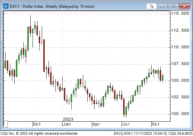The width and height of the screenshot is (193, 136).
Task: Maximize the Dollar Index chart window
Action: point(173,6)
